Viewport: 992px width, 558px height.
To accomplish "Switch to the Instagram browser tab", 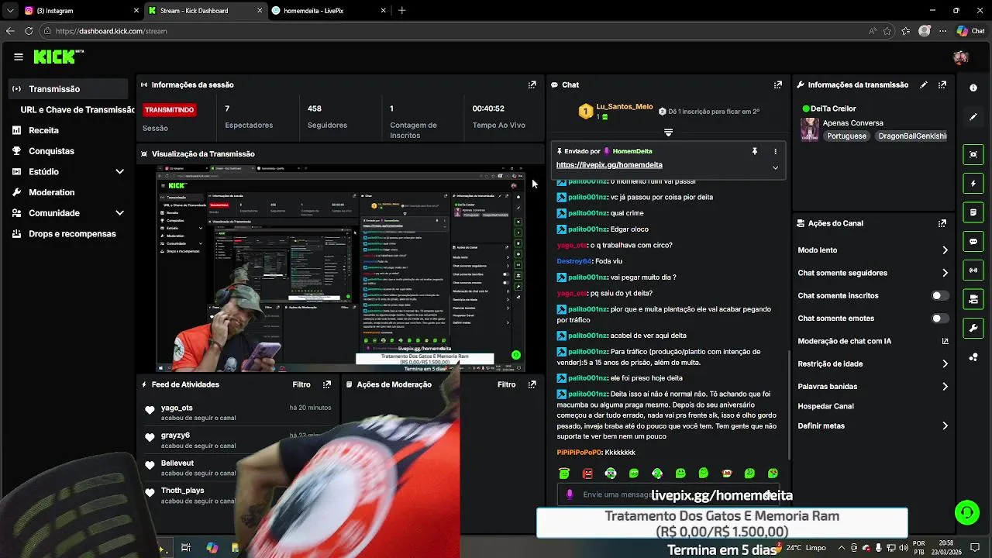I will [x=80, y=11].
